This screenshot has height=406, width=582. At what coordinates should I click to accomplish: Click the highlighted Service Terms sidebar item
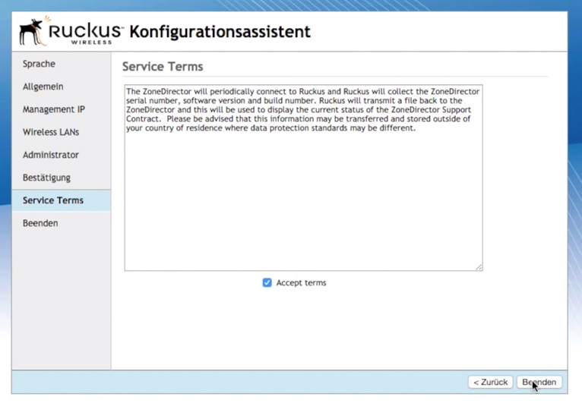tap(53, 200)
